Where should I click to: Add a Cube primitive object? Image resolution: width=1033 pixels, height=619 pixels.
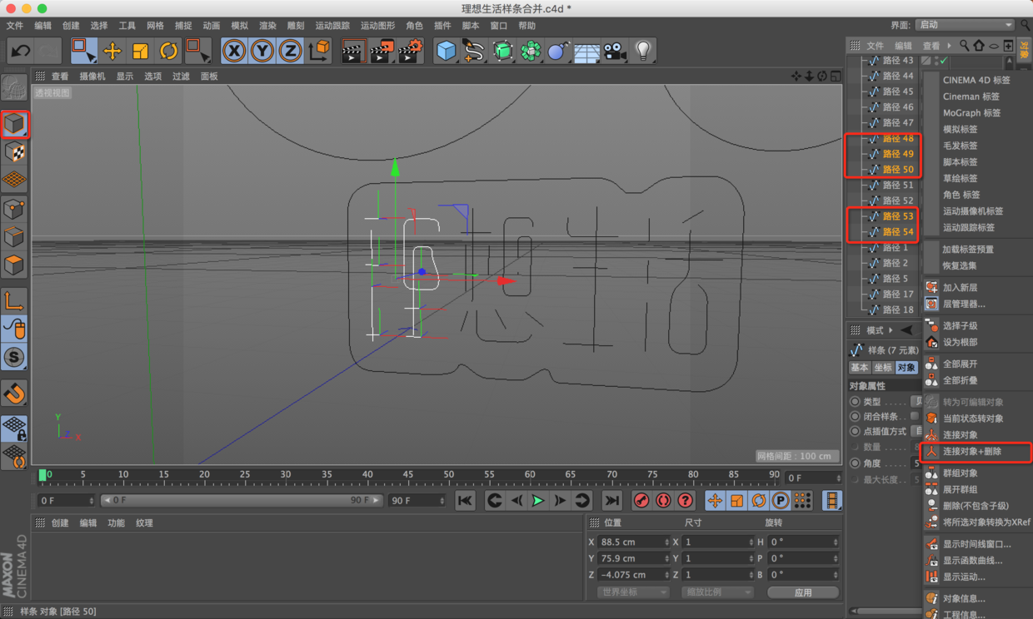click(x=447, y=51)
